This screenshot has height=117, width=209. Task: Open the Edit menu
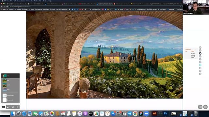(x=15, y=1)
